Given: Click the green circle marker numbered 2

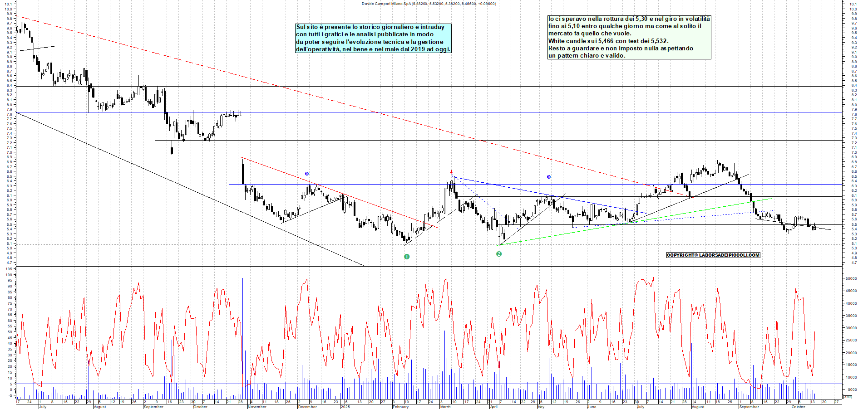Looking at the screenshot, I should (x=499, y=254).
